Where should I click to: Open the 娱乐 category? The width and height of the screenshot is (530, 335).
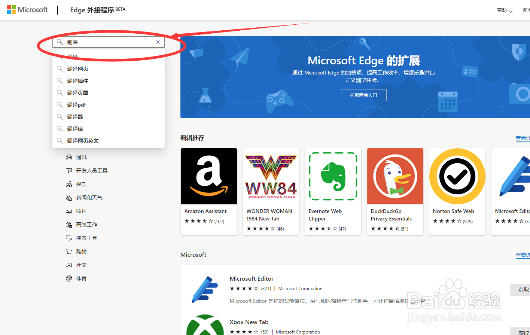pyautogui.click(x=81, y=184)
